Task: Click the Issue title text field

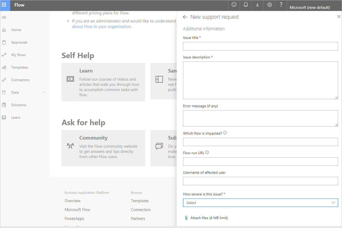Action: 260,46
